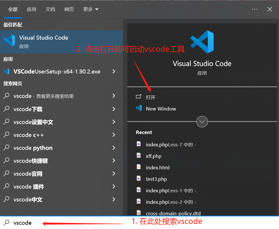The width and height of the screenshot is (279, 229).
Task: Click 打开 to launch VS Code
Action: pos(151,97)
